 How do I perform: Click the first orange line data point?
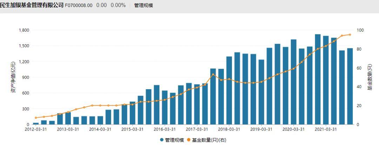click(x=36, y=118)
